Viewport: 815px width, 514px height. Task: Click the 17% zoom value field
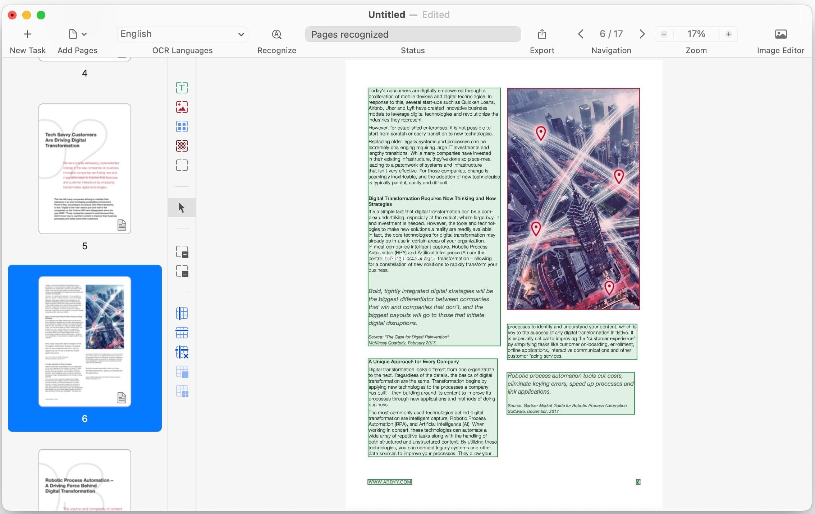click(x=696, y=34)
